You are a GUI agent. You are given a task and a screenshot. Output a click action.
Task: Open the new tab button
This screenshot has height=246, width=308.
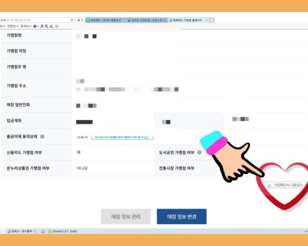point(212,20)
